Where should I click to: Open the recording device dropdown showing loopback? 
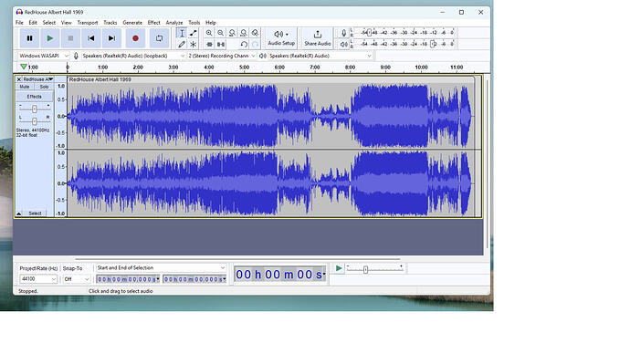133,56
